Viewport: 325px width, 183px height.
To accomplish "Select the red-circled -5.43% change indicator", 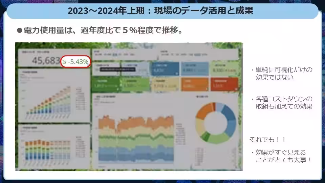I will pos(76,62).
